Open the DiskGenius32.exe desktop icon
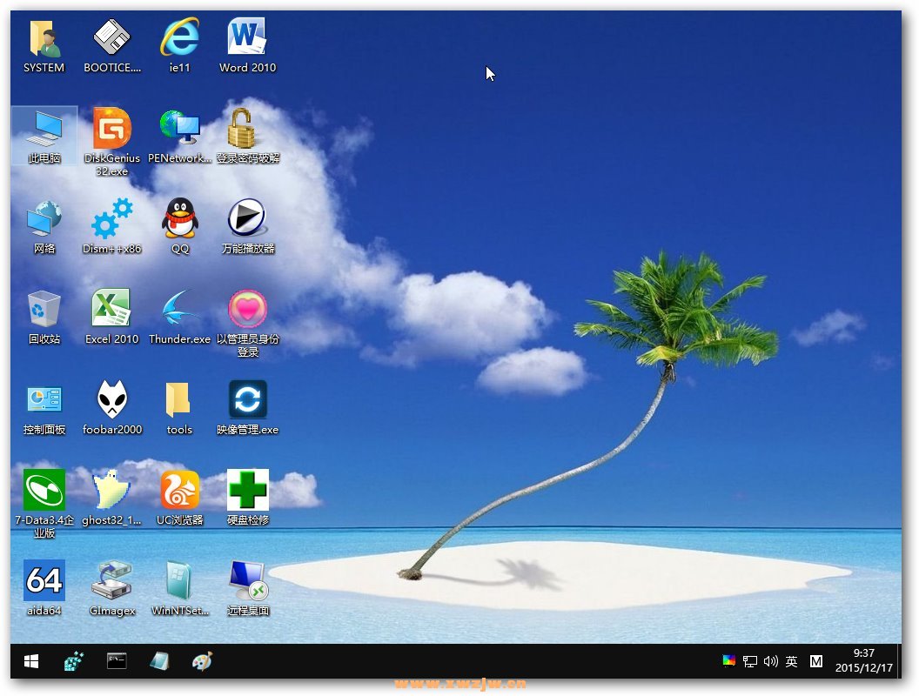The height and width of the screenshot is (696, 919). 112,142
